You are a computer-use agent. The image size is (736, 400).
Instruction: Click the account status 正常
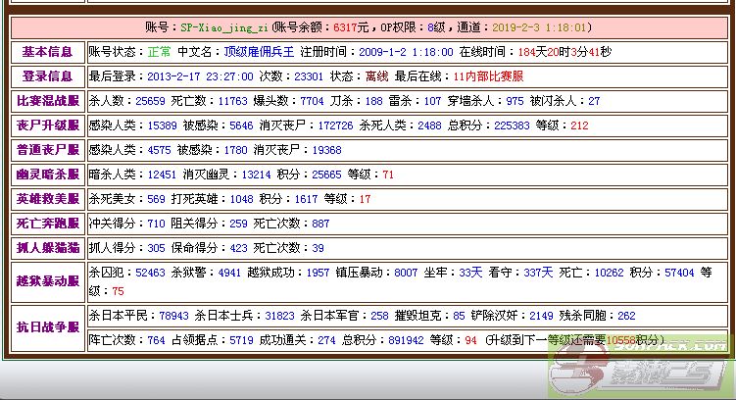pos(159,51)
